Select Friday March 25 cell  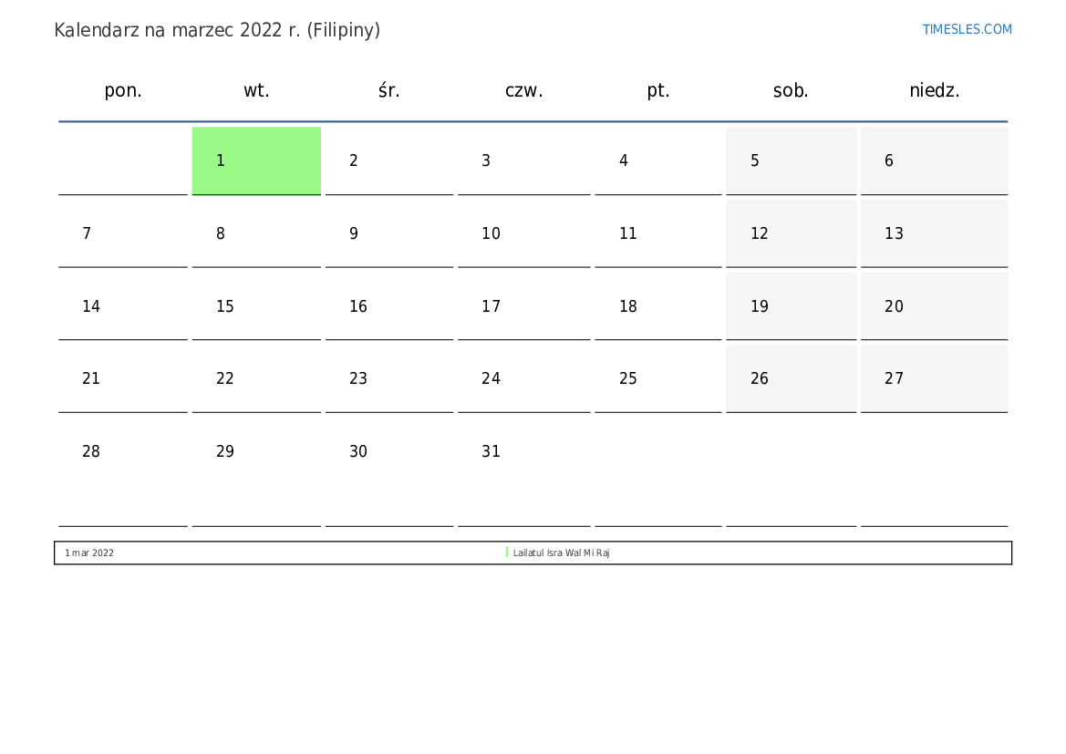[x=657, y=378]
